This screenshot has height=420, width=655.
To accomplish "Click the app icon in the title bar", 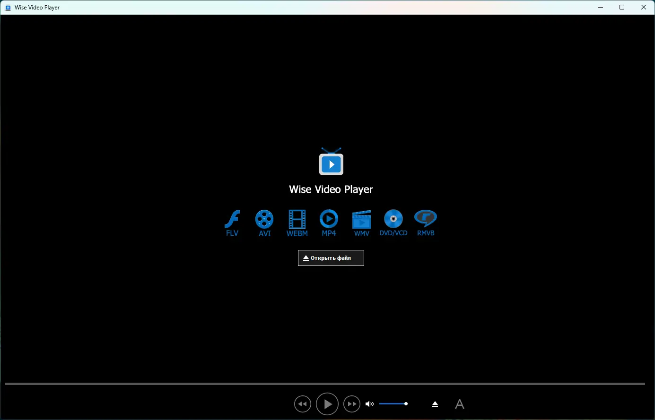I will [x=8, y=8].
